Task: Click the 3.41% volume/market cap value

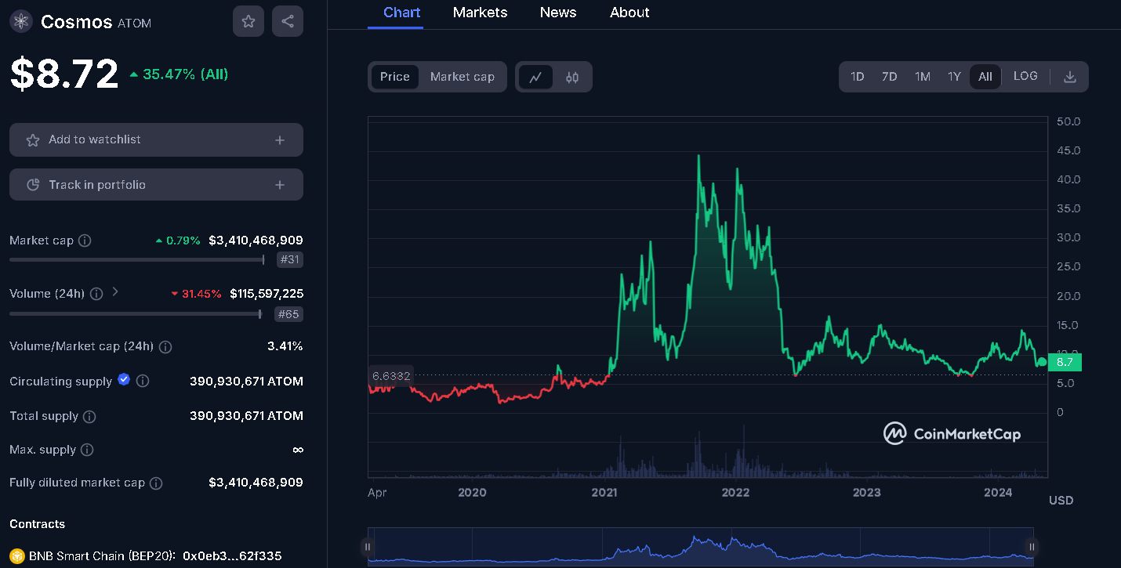Action: click(x=285, y=346)
